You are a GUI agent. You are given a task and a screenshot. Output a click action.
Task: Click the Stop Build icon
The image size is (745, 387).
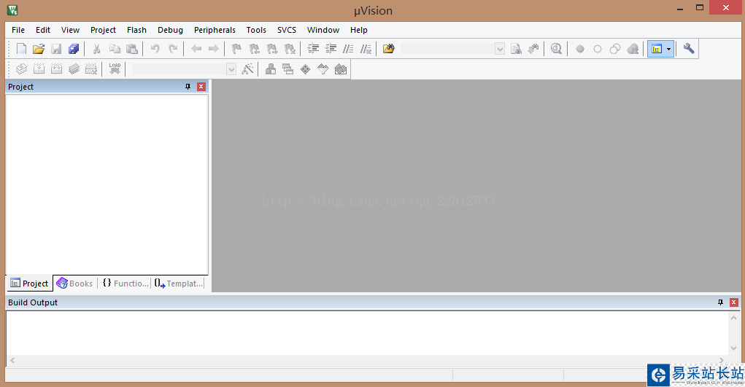click(x=91, y=69)
